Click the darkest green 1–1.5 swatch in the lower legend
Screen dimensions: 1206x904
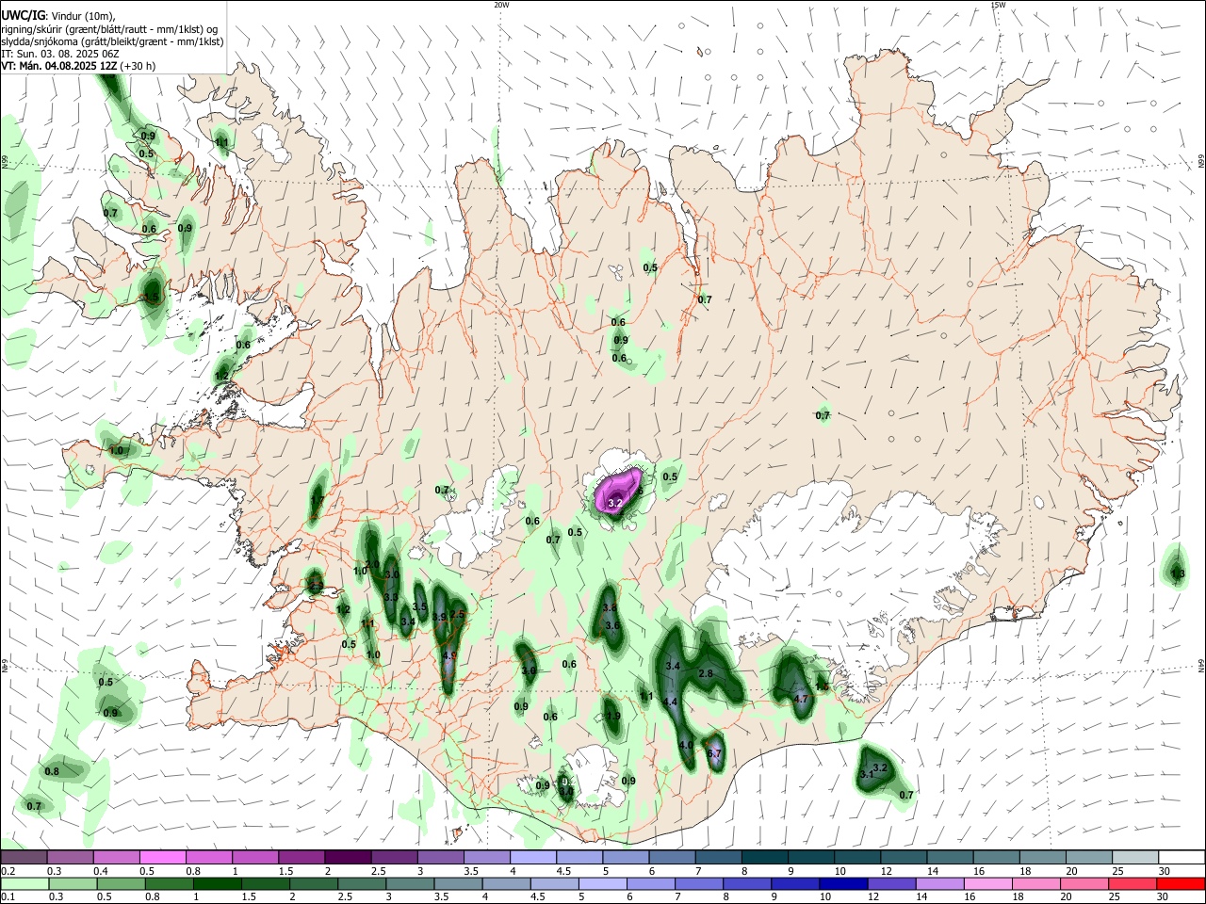tap(218, 883)
